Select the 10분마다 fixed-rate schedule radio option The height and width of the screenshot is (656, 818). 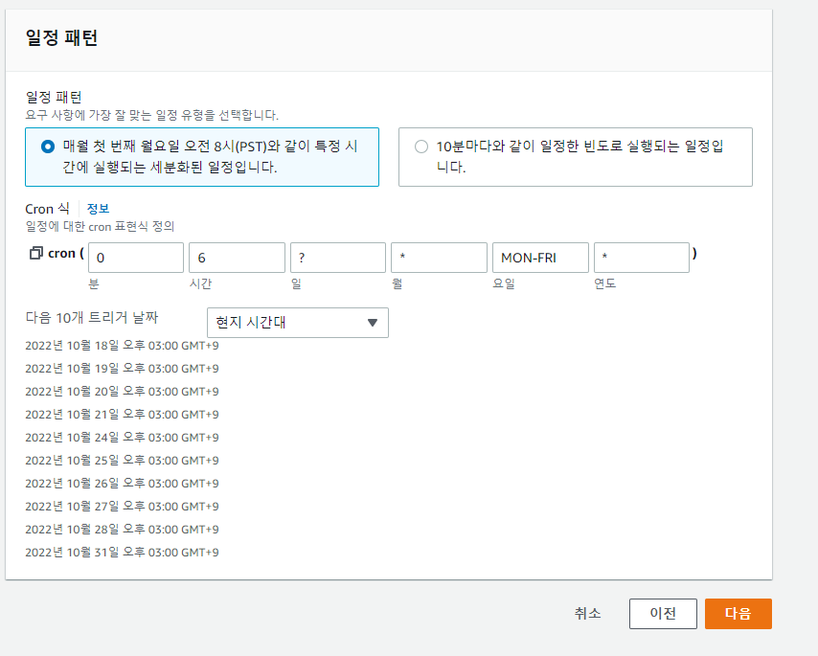point(421,147)
